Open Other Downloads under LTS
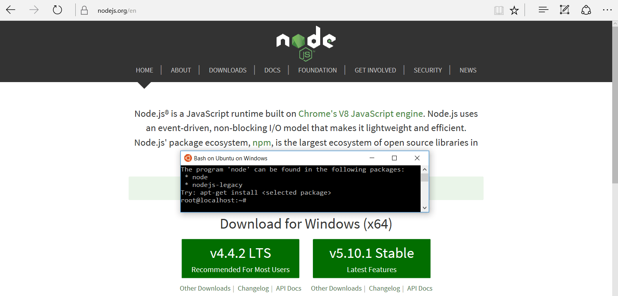The height and width of the screenshot is (296, 618). (205, 288)
